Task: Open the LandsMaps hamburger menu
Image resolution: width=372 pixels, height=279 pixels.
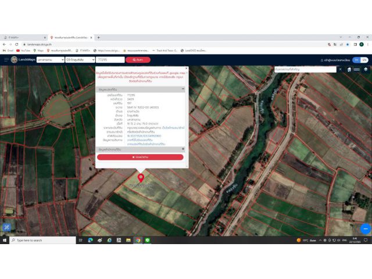Action: click(6, 60)
